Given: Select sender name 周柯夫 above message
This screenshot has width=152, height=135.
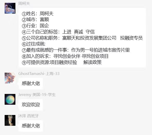Looking at the screenshot, I should (x=24, y=4).
